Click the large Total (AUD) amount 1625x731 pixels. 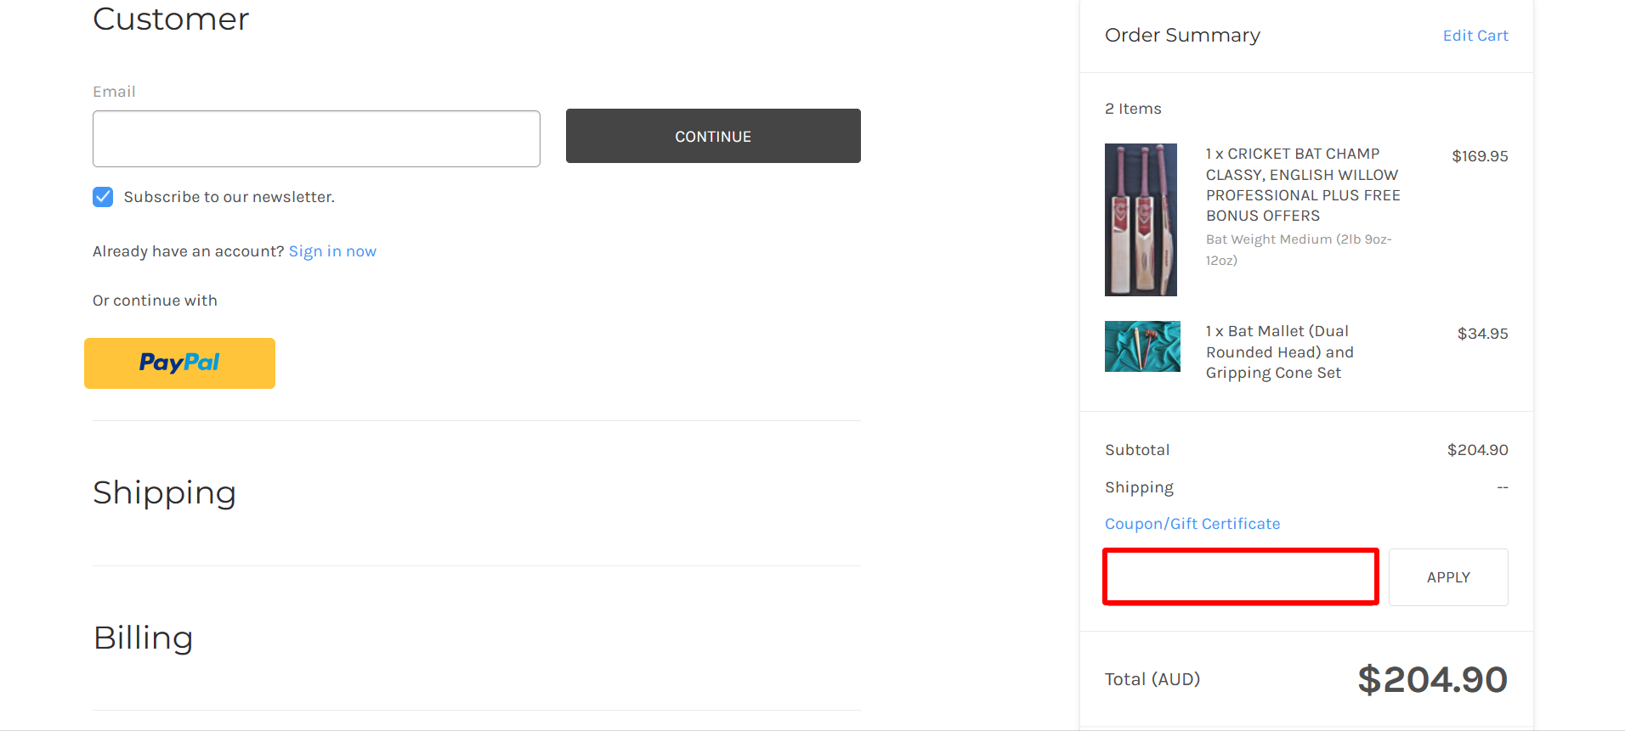(1432, 680)
